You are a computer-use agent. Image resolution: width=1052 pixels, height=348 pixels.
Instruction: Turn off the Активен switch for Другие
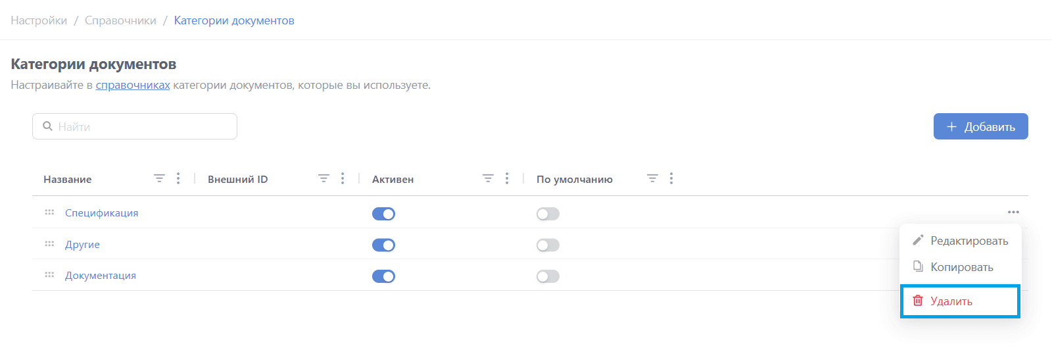tap(383, 245)
